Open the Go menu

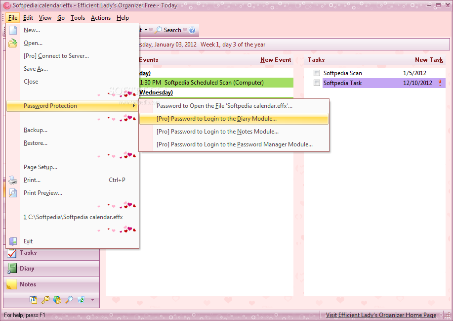pos(61,18)
